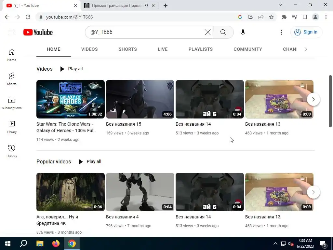This screenshot has width=333, height=250.
Task: Open Library in the sidebar
Action: click(x=12, y=127)
